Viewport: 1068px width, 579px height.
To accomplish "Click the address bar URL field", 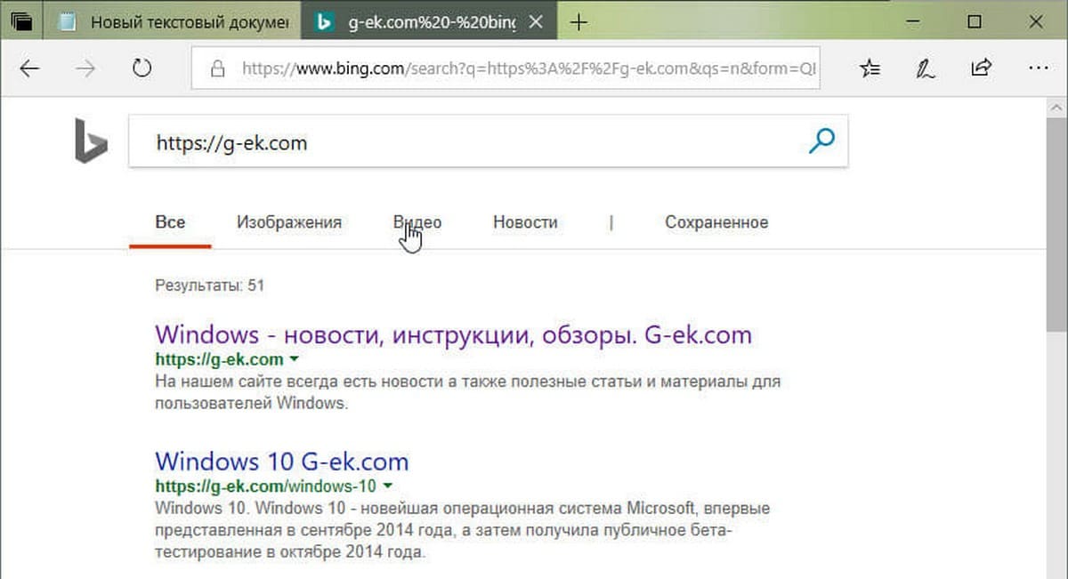I will 507,68.
